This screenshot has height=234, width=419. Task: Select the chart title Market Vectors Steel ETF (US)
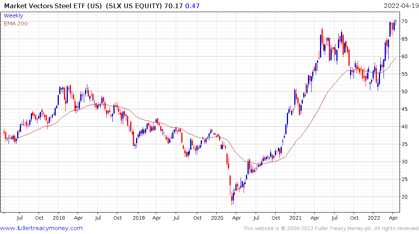(53, 6)
